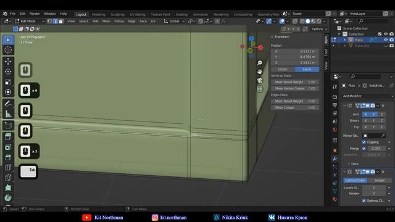The width and height of the screenshot is (395, 222).
Task: Select Global transform coordinates button
Action: [283, 69]
